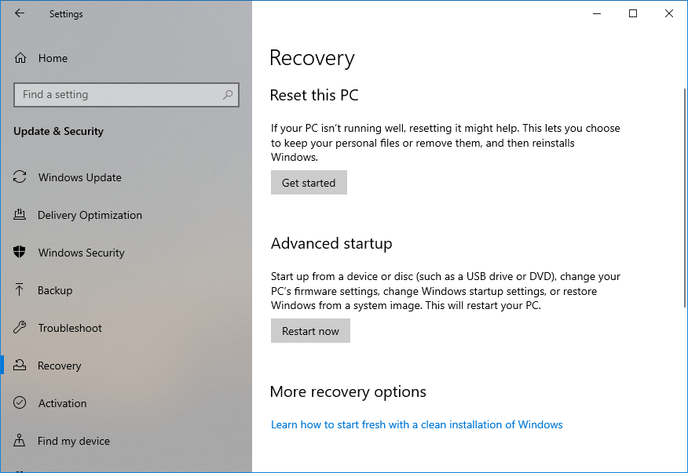The height and width of the screenshot is (473, 688).
Task: Open Home in the sidebar
Action: pyautogui.click(x=53, y=58)
